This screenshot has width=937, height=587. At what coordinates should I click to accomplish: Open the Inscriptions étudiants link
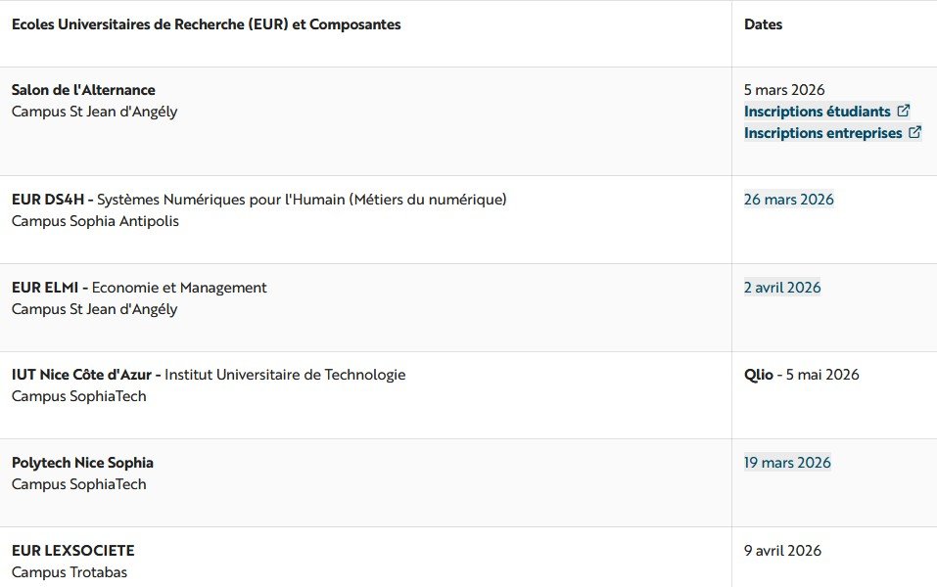817,112
